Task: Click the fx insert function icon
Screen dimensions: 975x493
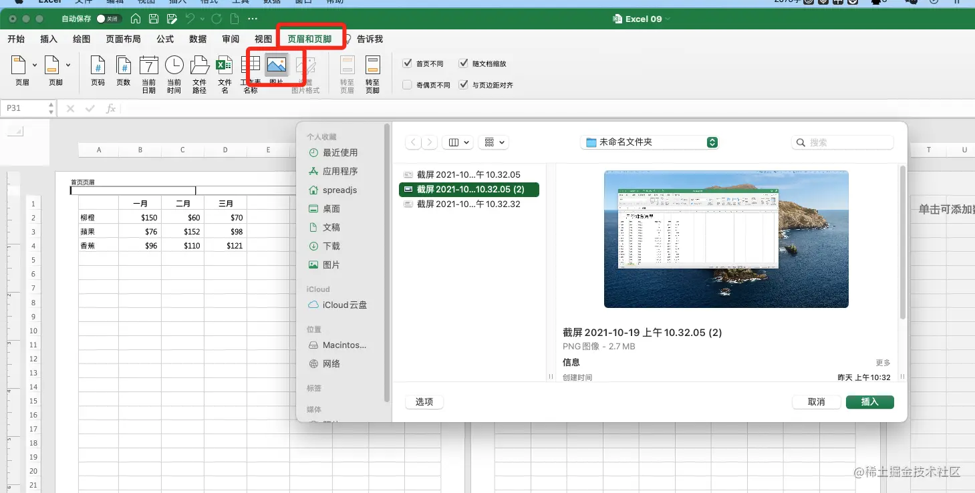Action: [111, 108]
